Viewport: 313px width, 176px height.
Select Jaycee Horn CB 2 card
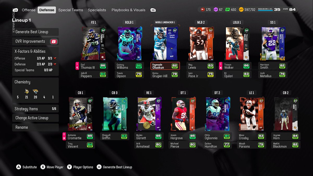click(287, 114)
